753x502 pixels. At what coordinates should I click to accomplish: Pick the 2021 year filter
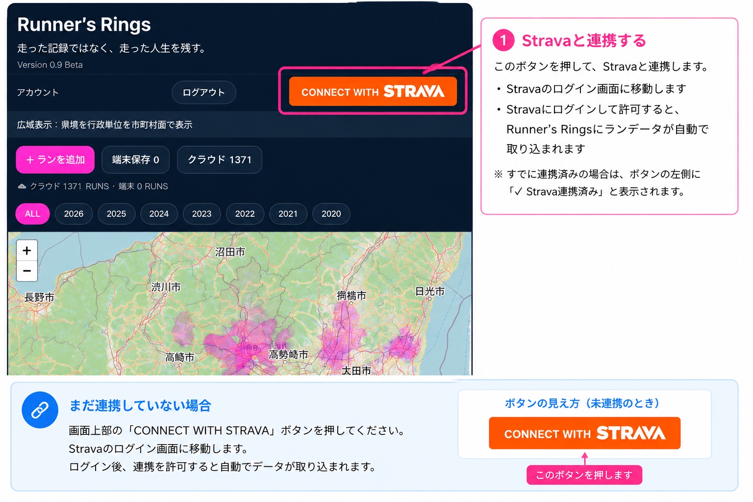pyautogui.click(x=288, y=214)
